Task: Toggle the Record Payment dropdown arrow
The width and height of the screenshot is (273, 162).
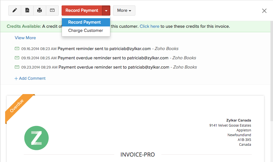Action: click(106, 11)
